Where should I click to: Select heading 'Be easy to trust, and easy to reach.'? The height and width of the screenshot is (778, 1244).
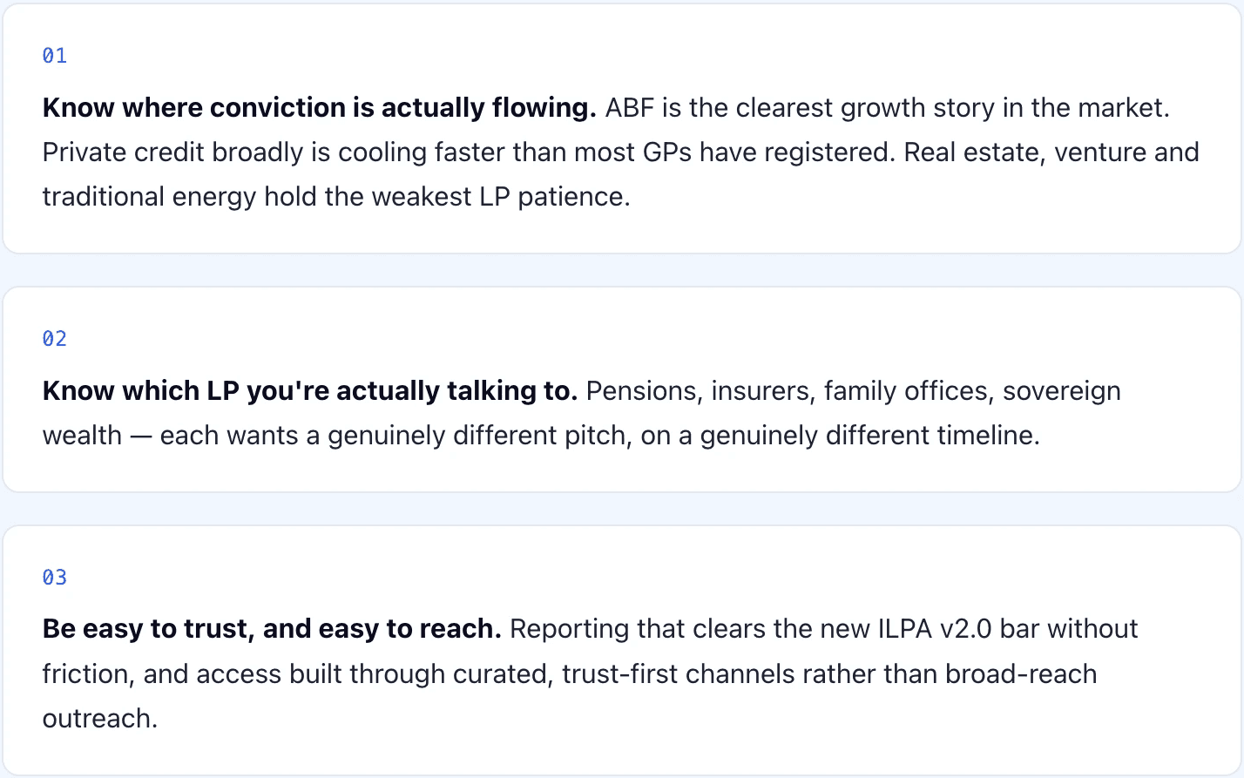click(272, 629)
